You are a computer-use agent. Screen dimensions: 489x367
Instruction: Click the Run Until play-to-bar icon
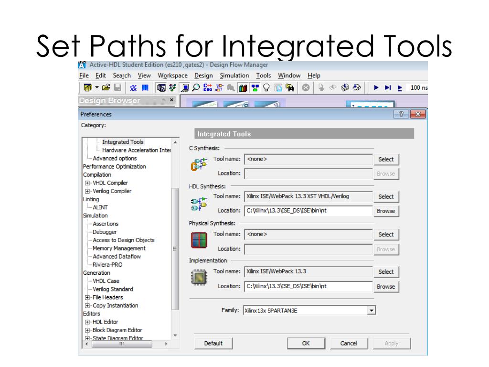click(x=388, y=88)
